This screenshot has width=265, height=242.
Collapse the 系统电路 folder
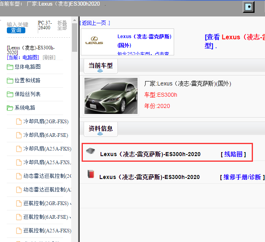[x=25, y=108]
